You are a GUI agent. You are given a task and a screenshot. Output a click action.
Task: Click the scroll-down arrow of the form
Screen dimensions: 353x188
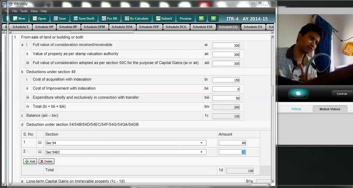[x=272, y=181]
